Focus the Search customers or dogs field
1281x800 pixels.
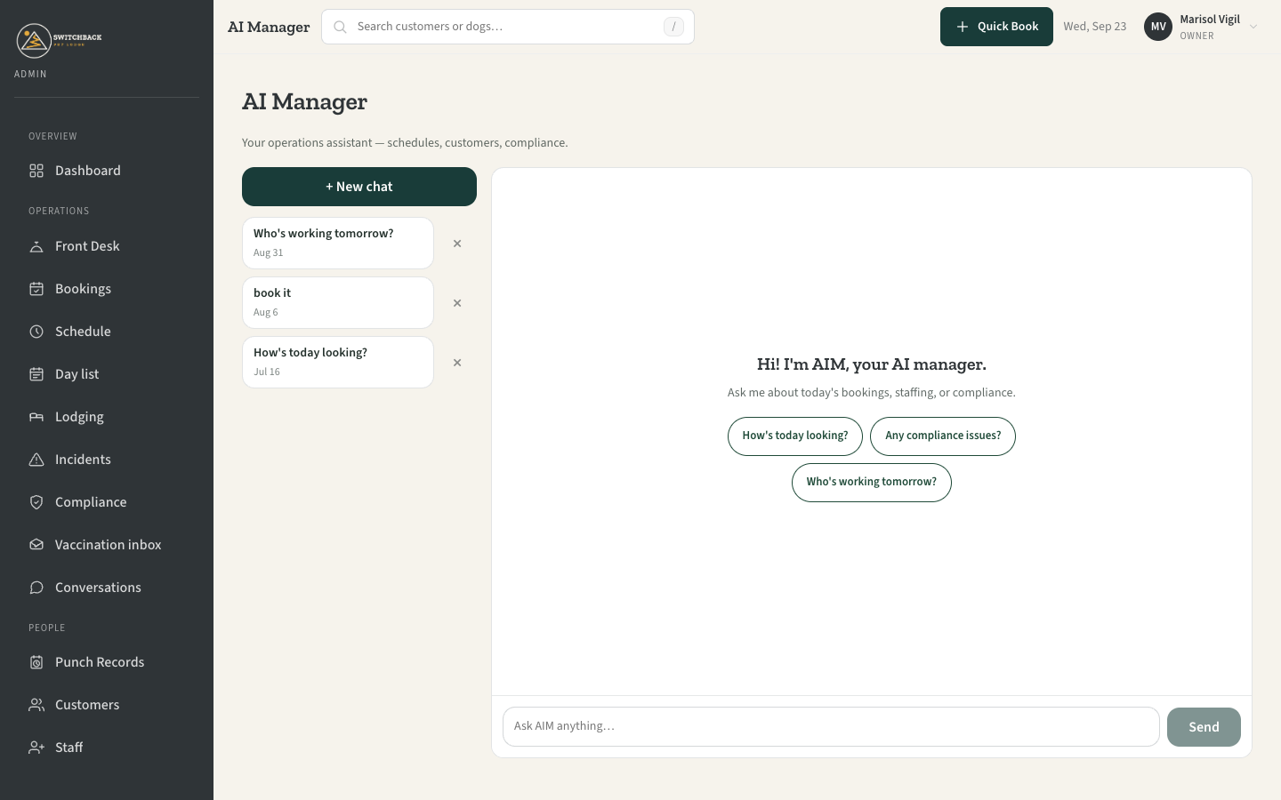click(x=508, y=27)
